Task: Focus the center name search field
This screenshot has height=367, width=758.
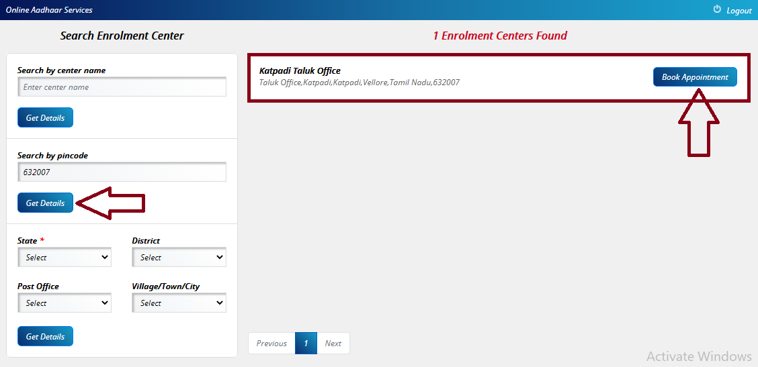Action: click(x=122, y=87)
